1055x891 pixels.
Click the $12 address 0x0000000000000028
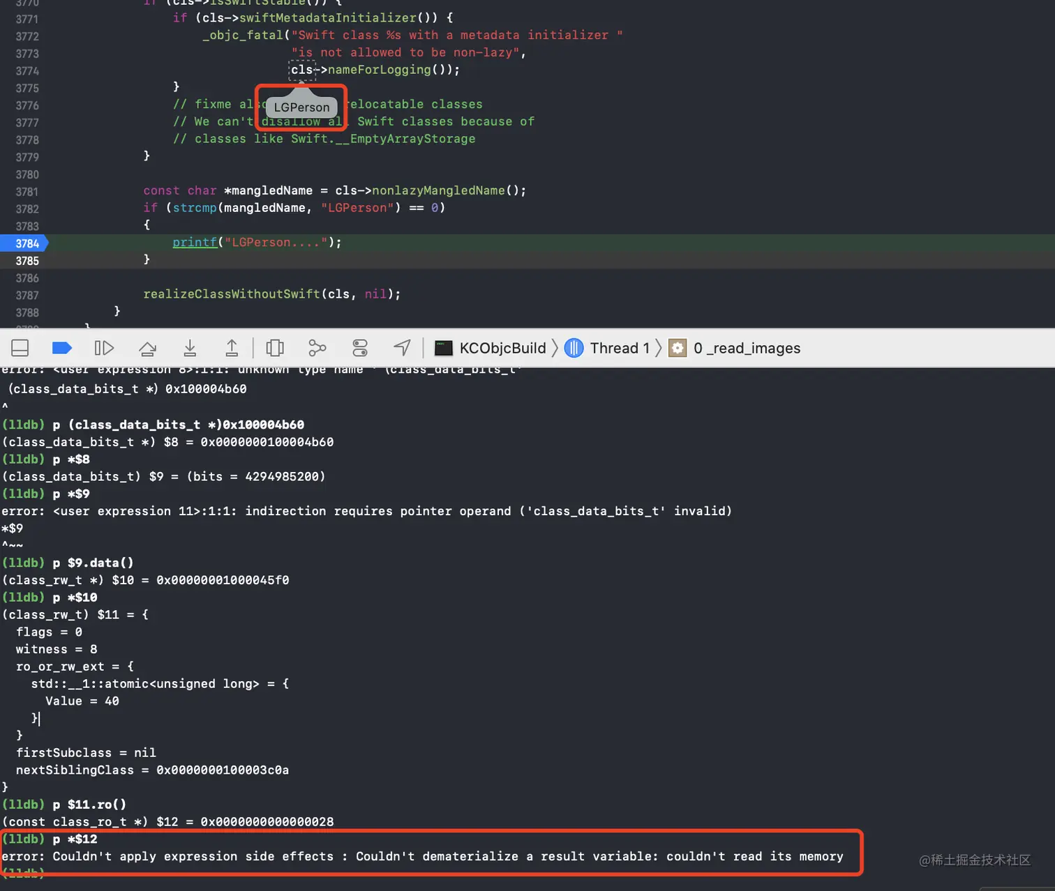[267, 822]
